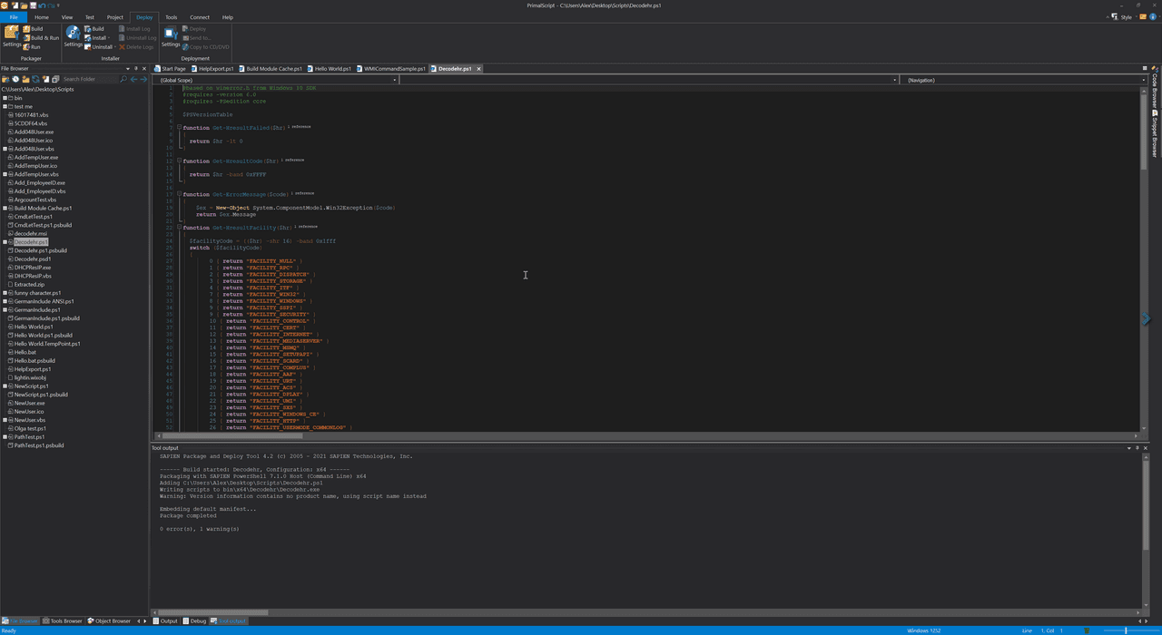1162x635 pixels.
Task: Pin the Tool output panel
Action: [x=1137, y=447]
